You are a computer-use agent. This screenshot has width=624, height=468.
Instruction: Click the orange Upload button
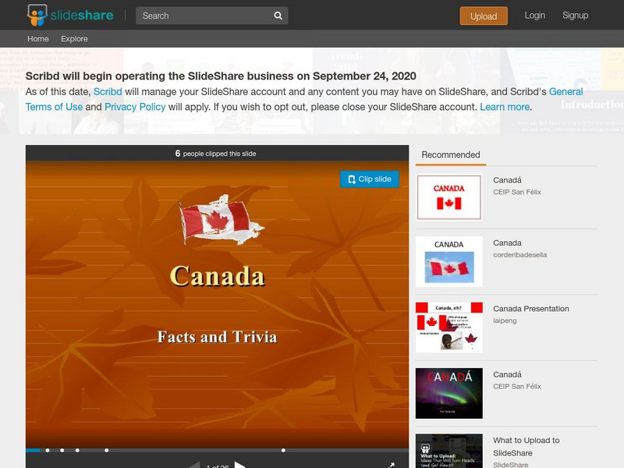[484, 16]
